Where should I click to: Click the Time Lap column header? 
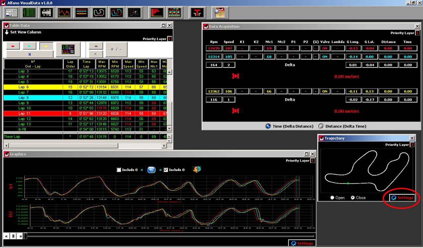point(86,64)
